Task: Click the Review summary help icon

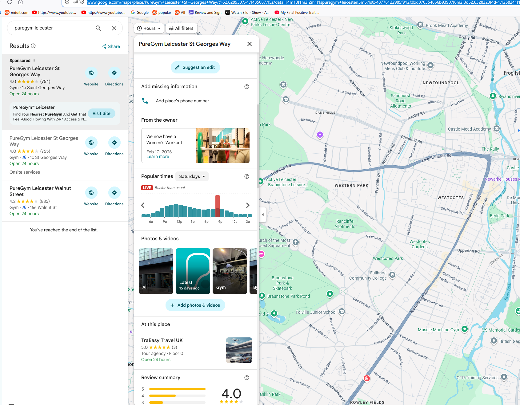Action: click(x=247, y=378)
